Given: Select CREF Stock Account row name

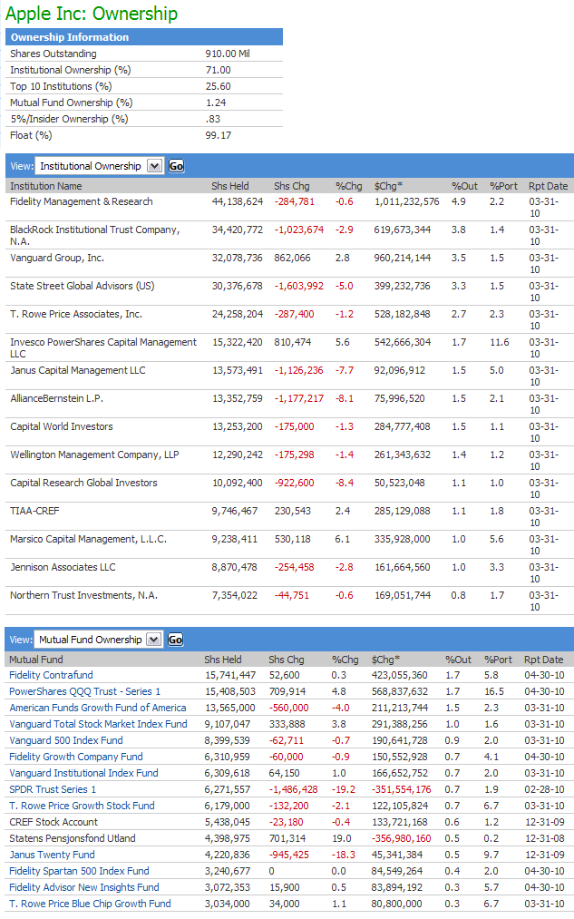Looking at the screenshot, I should coord(54,822).
